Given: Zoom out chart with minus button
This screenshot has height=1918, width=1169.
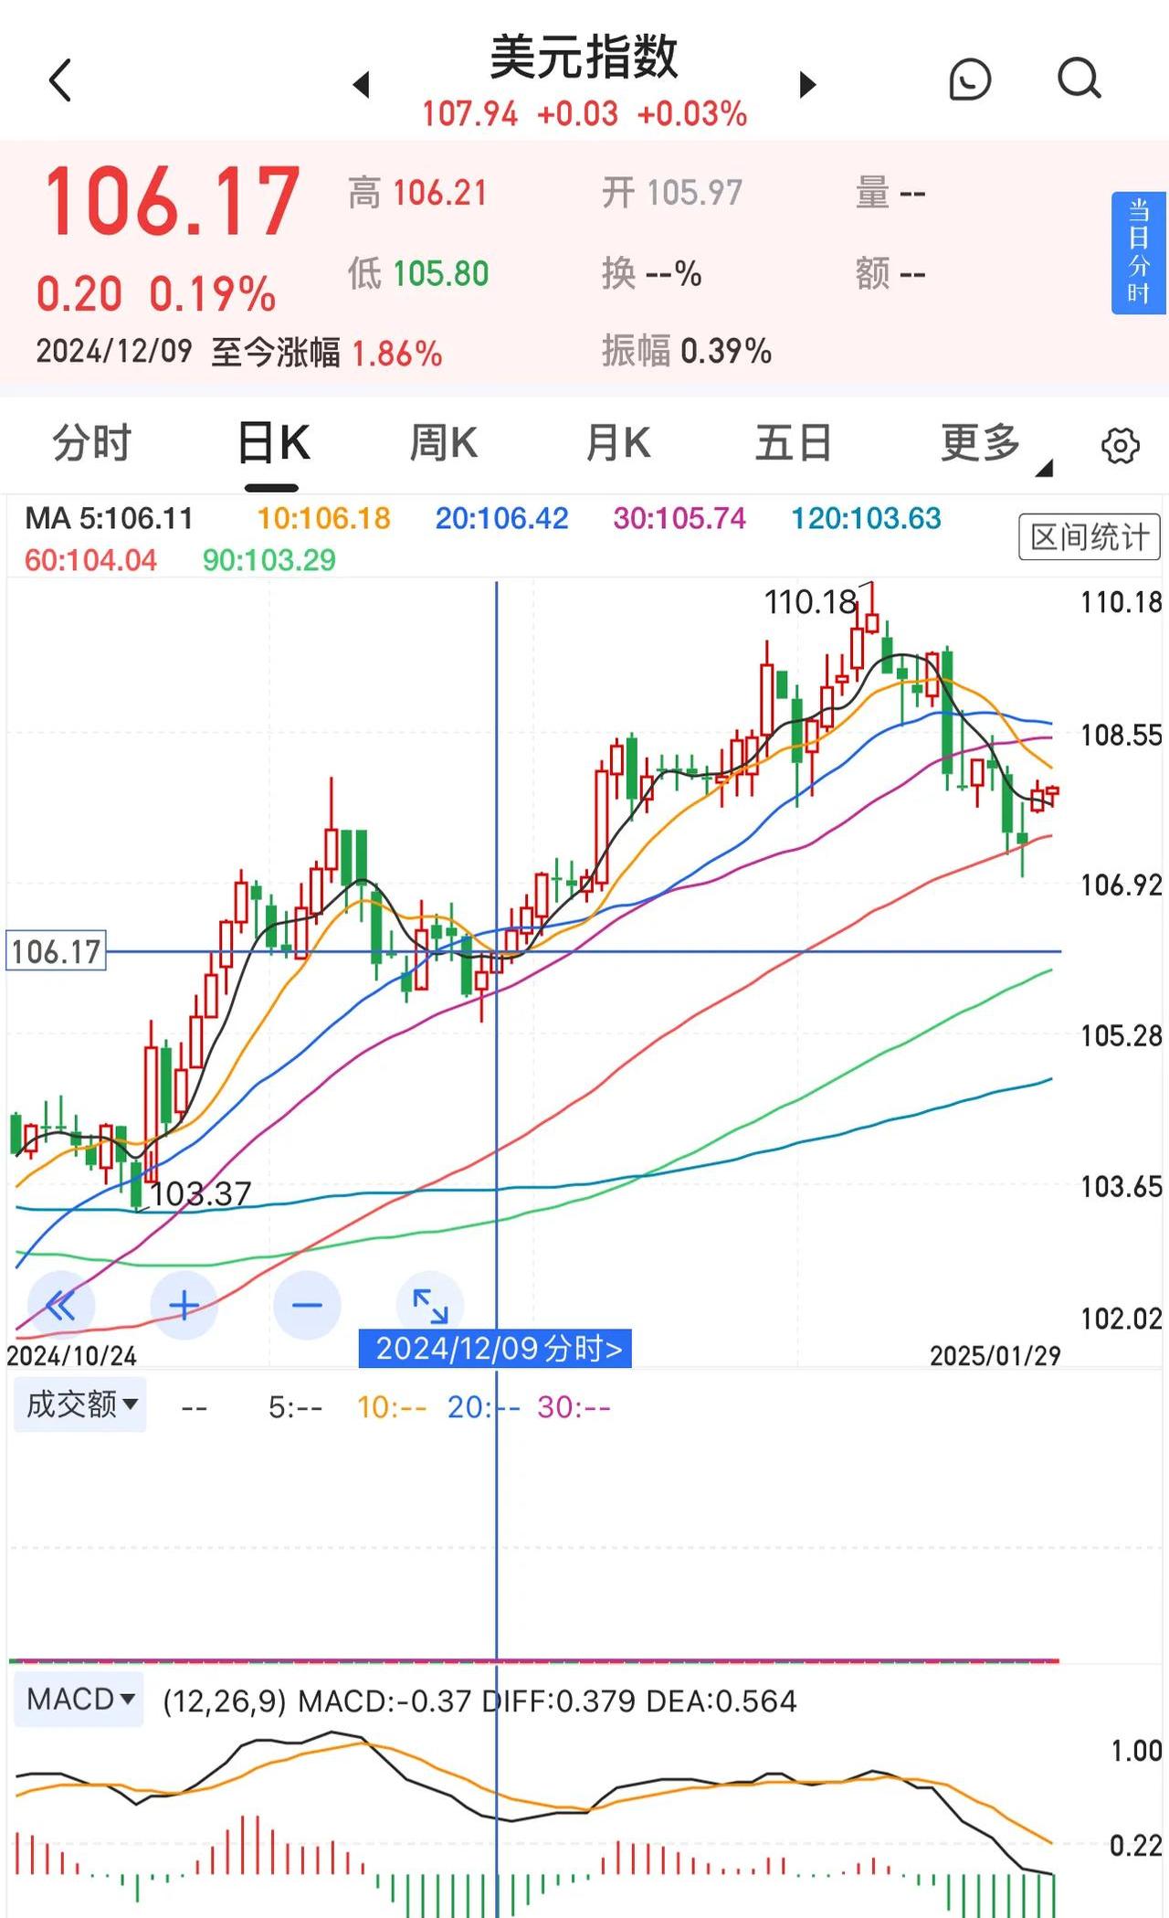Looking at the screenshot, I should (307, 1305).
